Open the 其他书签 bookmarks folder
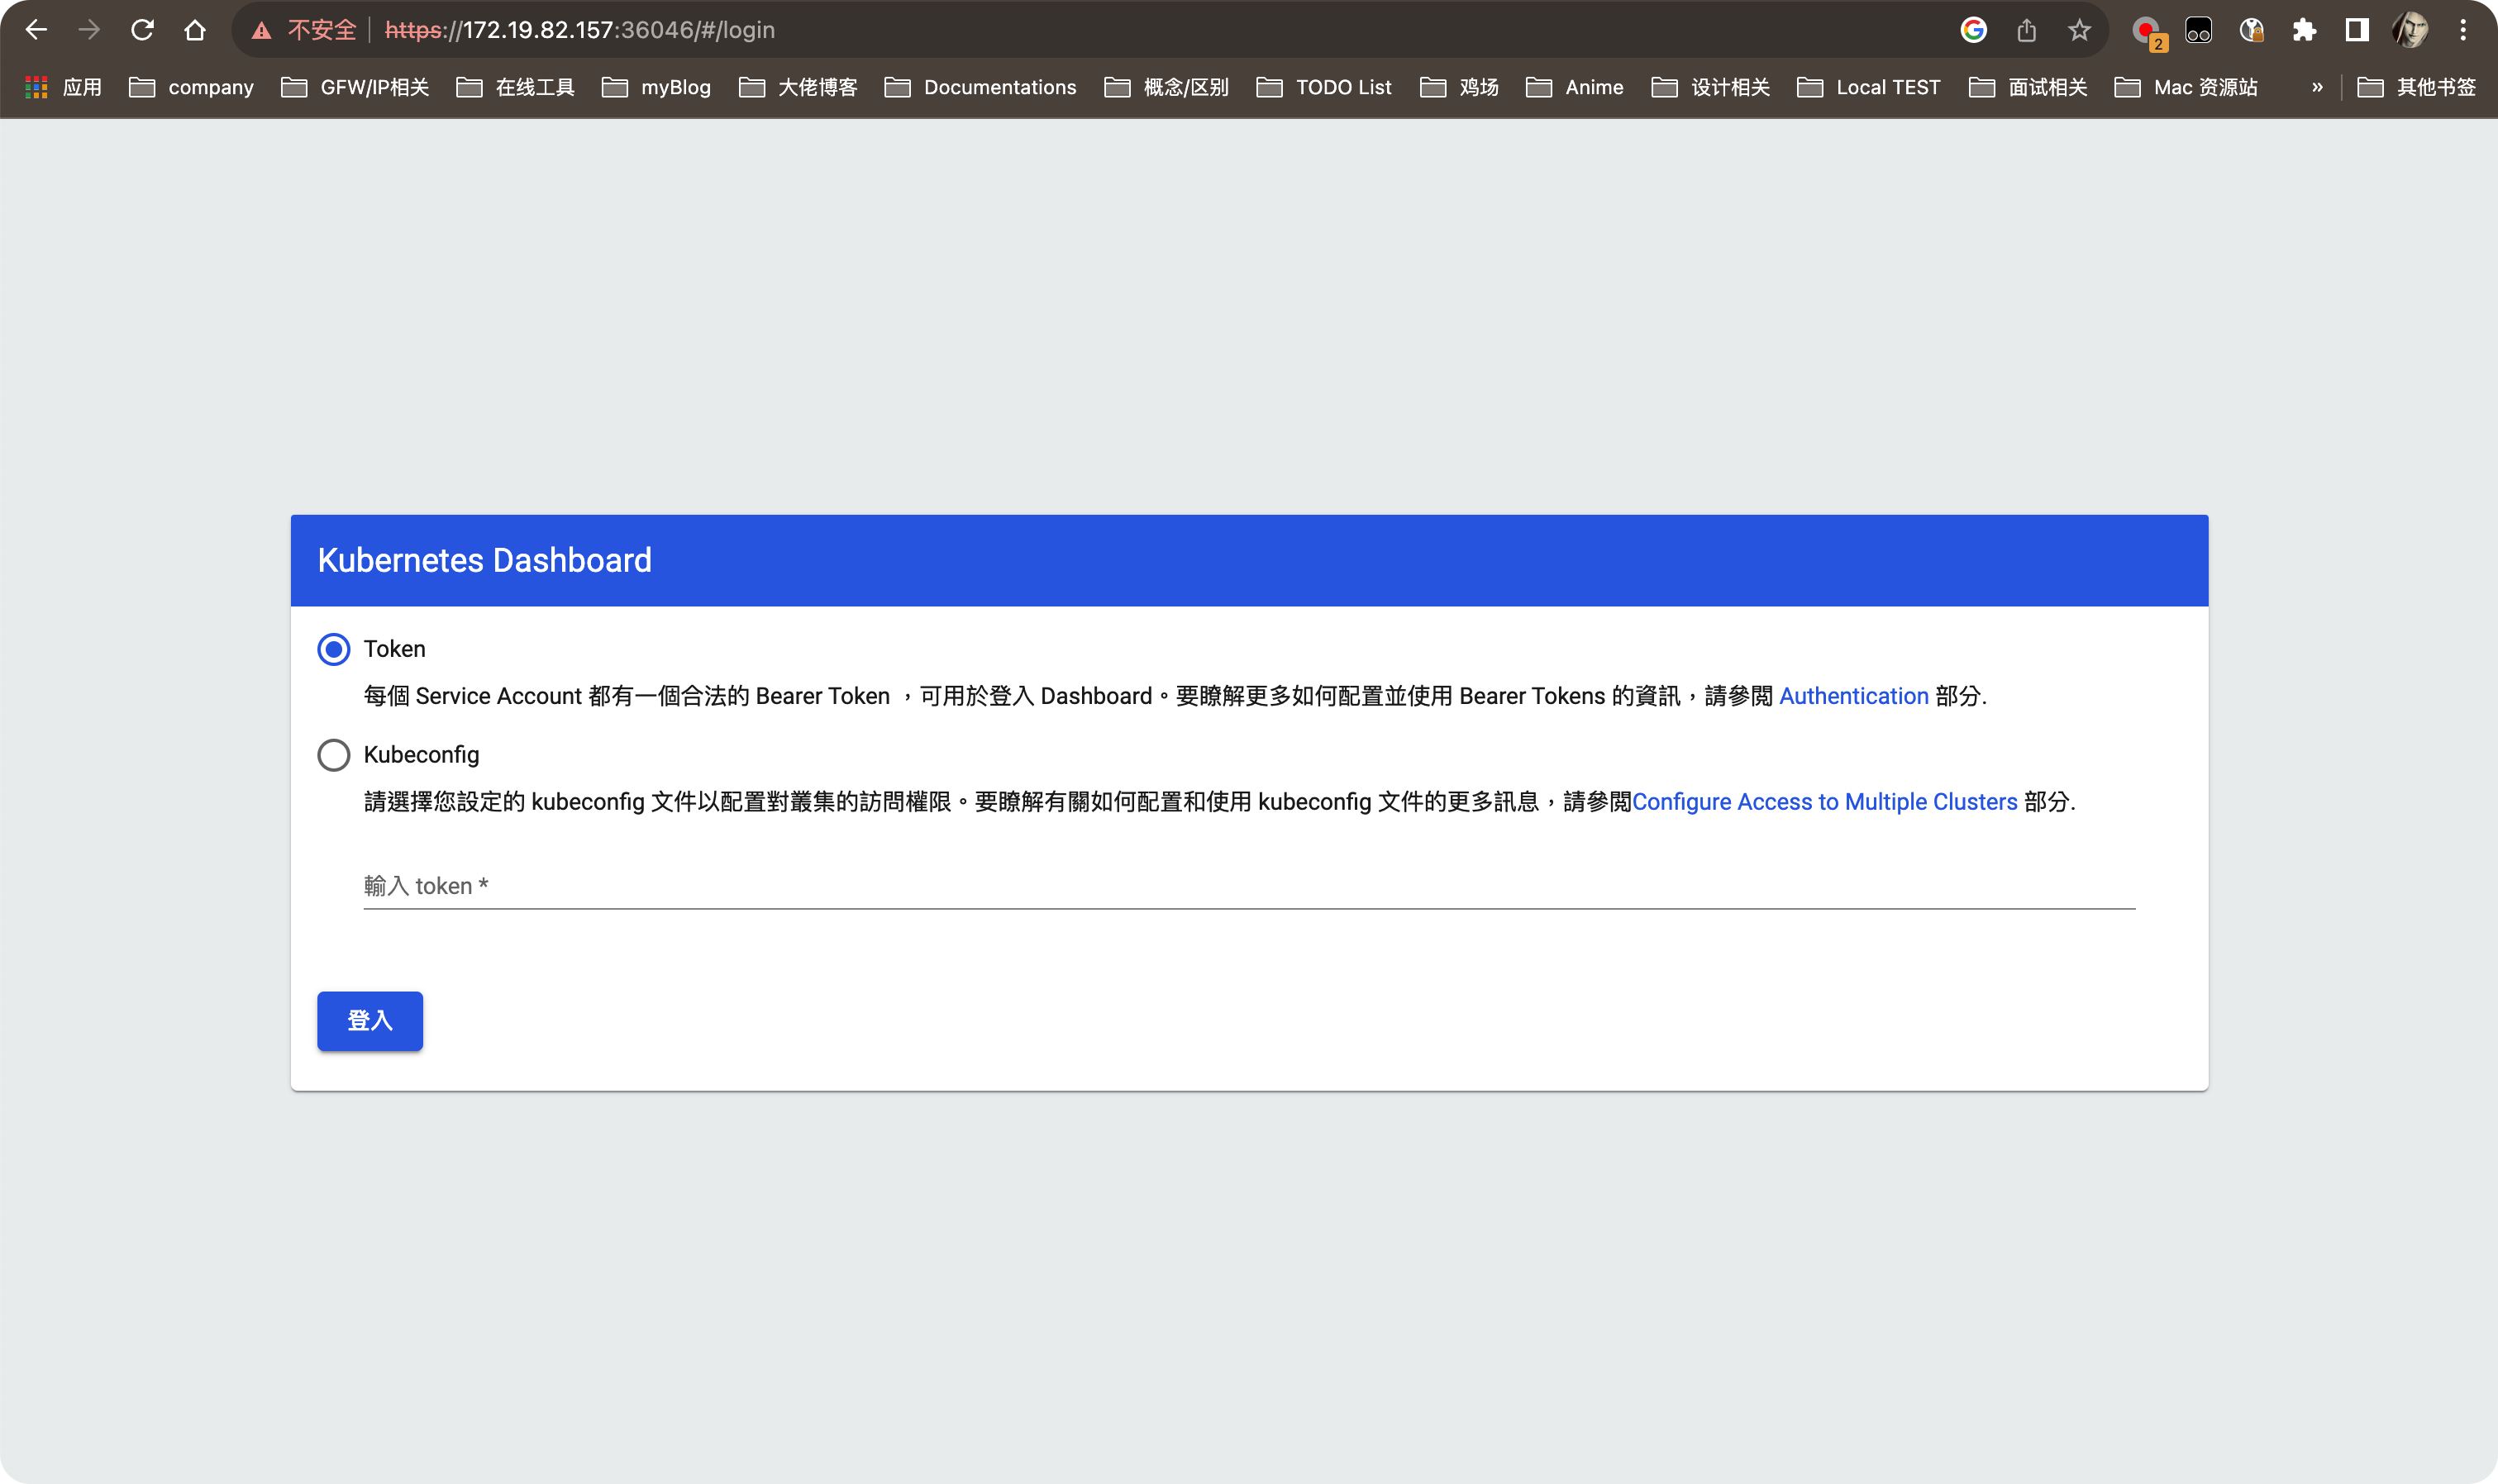The height and width of the screenshot is (1484, 2498). [2417, 87]
